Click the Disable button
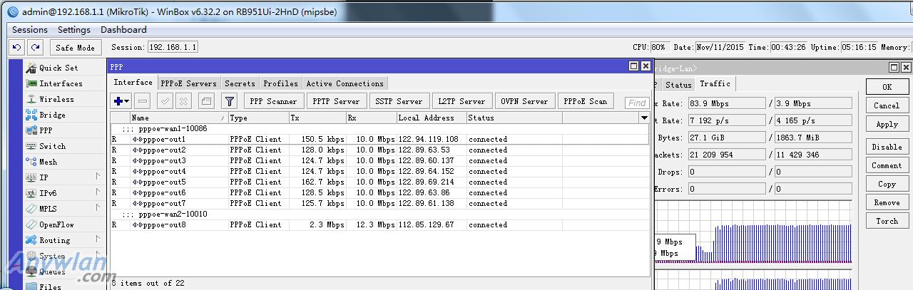The width and height of the screenshot is (913, 290). tap(887, 147)
